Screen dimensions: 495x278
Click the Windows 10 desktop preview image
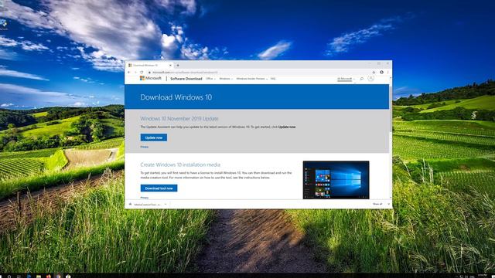[x=336, y=180]
